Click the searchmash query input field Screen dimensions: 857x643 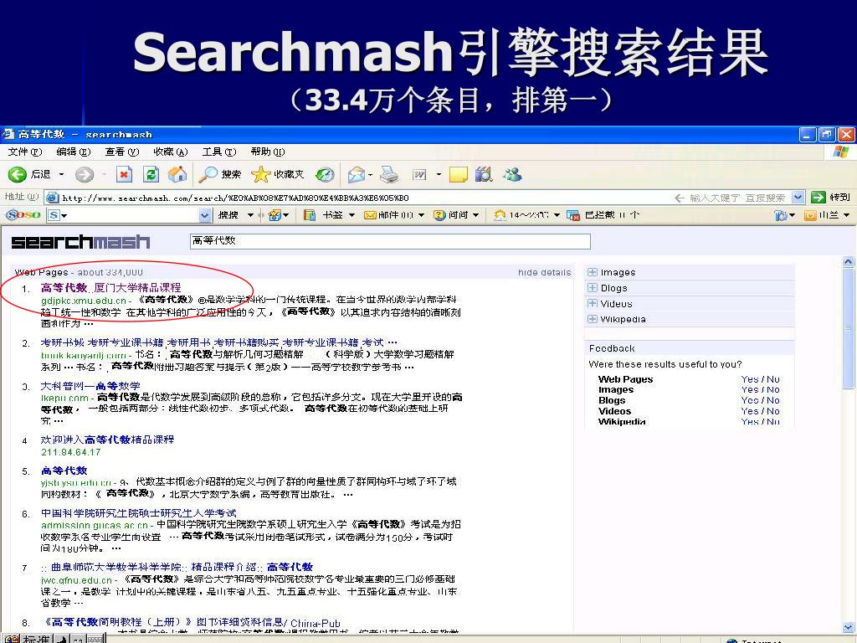click(390, 240)
